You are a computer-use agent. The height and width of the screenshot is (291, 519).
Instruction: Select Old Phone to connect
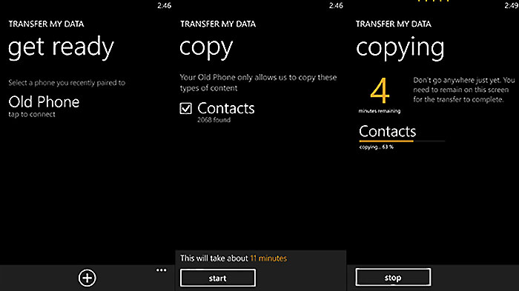[44, 102]
